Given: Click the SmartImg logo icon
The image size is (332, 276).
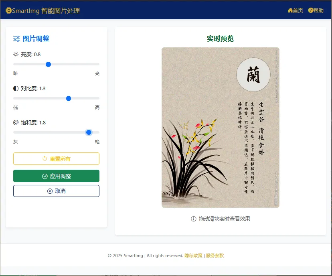Looking at the screenshot, I should [8, 10].
